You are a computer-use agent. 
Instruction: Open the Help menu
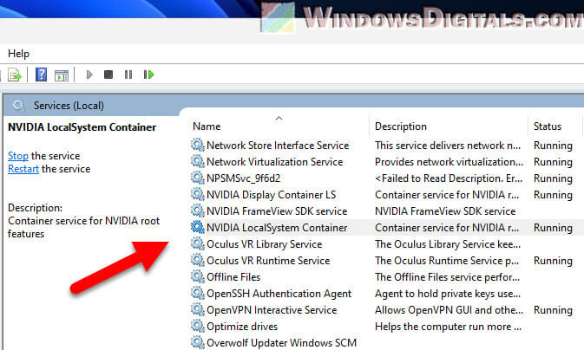tap(18, 54)
